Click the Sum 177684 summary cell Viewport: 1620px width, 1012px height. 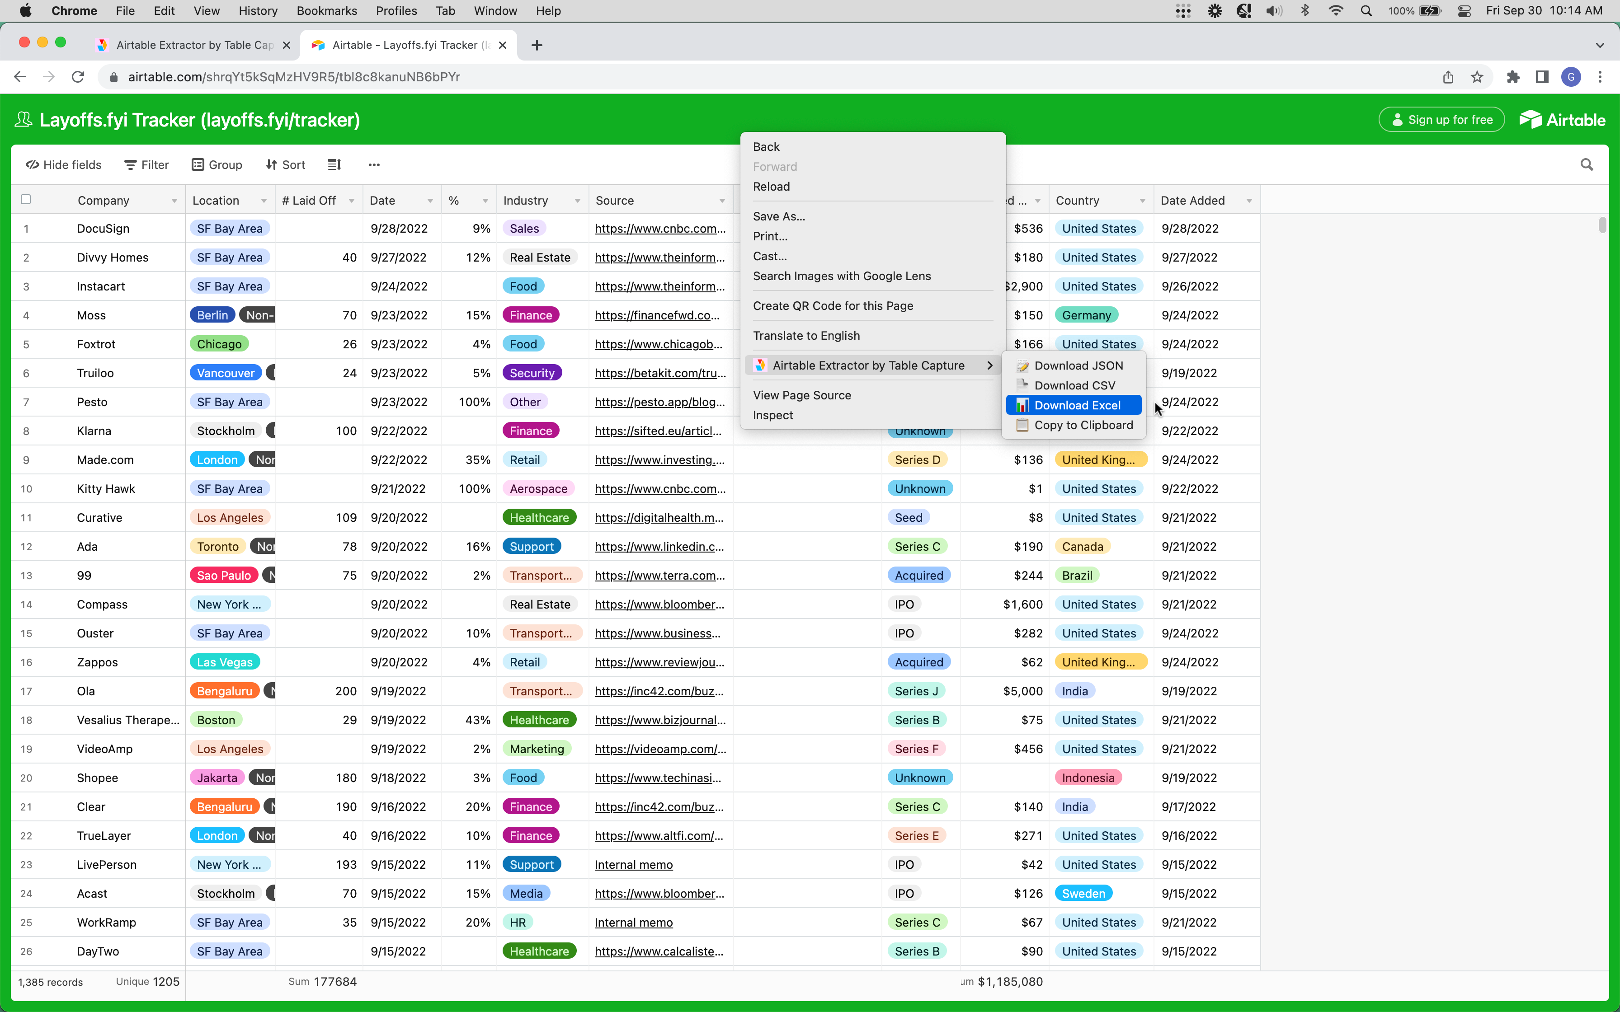(x=322, y=981)
